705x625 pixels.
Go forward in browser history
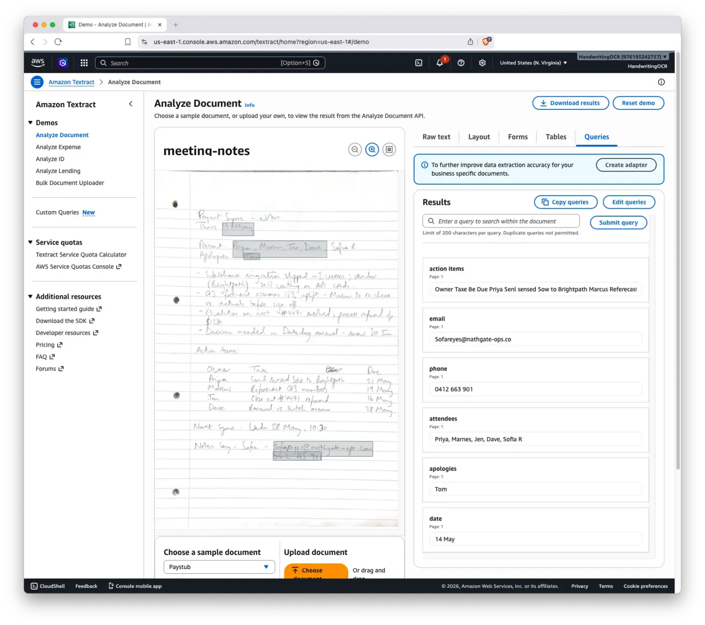45,42
